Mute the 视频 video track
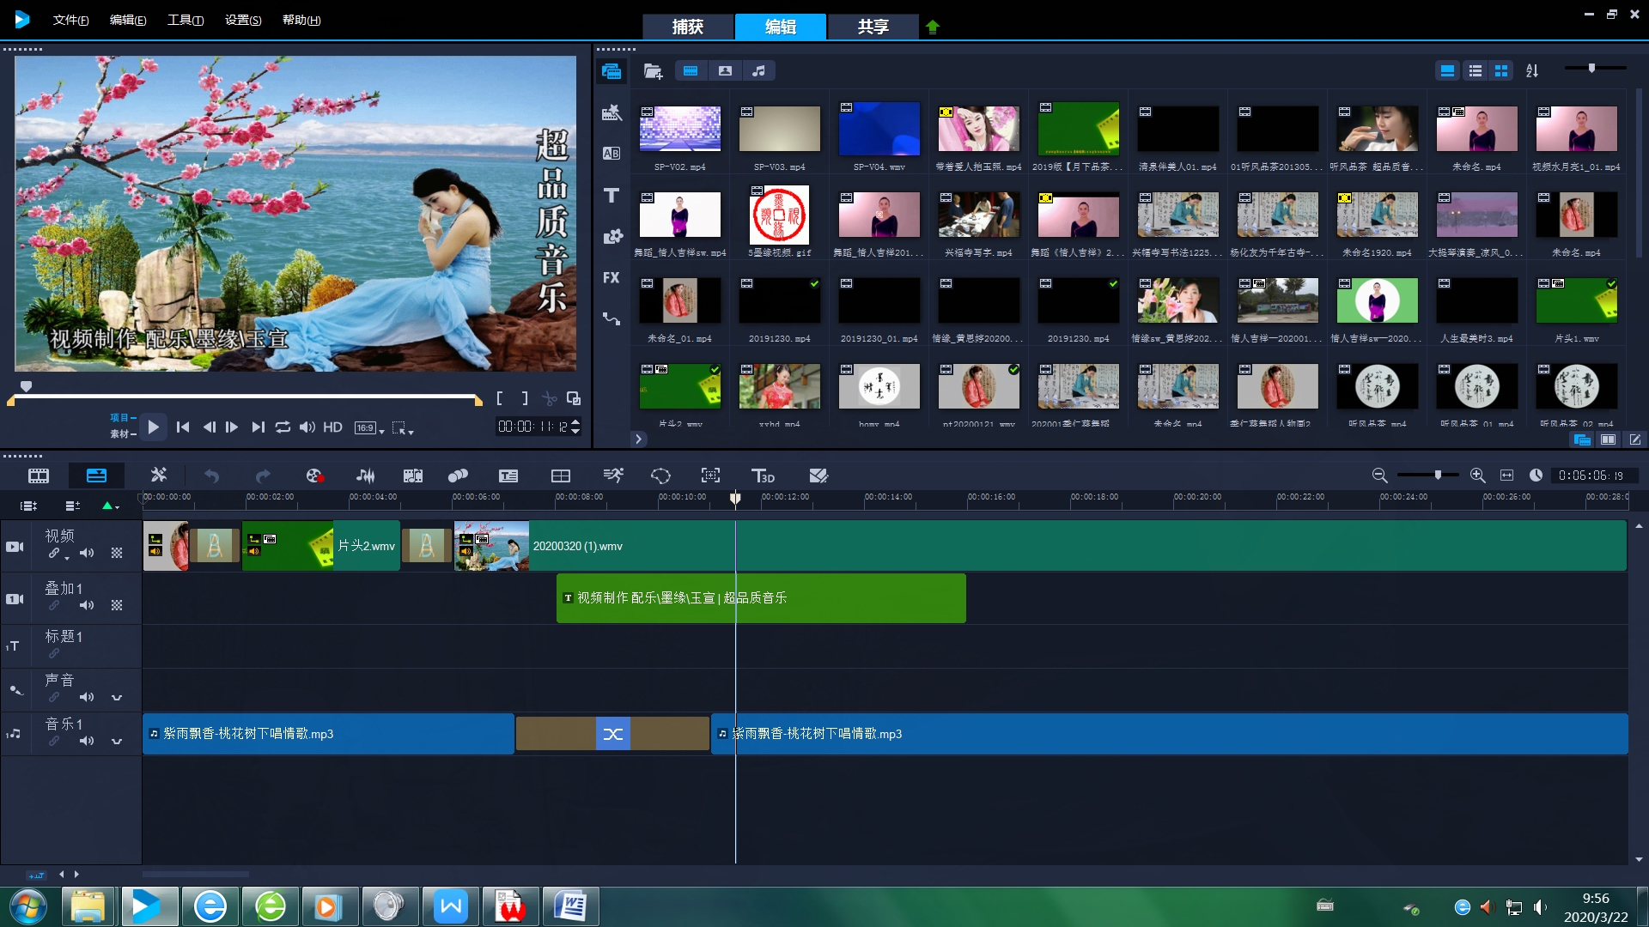1649x927 pixels. click(x=87, y=554)
